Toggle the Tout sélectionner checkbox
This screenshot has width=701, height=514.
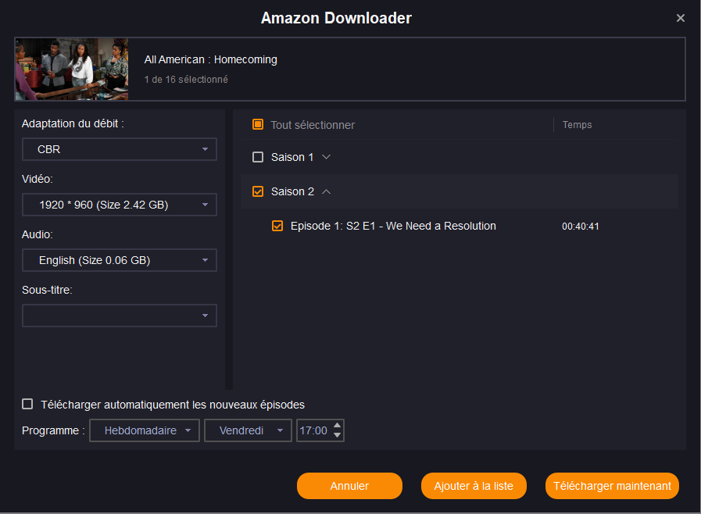coord(258,124)
